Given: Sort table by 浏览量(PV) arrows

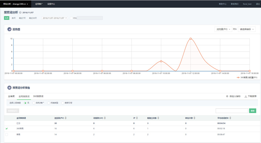Looking at the screenshot, I should tap(66, 118).
